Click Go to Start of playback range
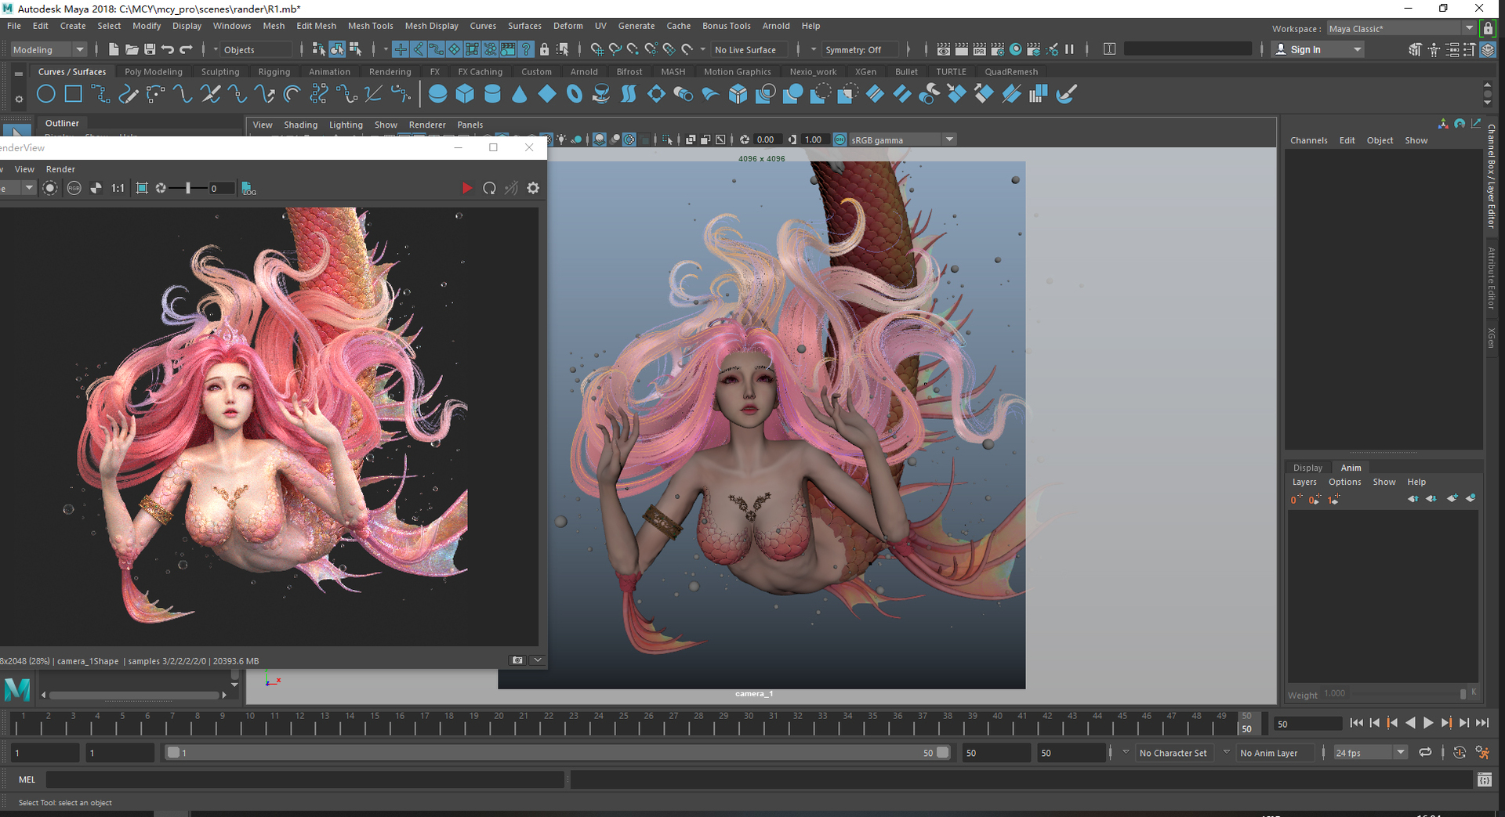The height and width of the screenshot is (817, 1505). click(1356, 723)
